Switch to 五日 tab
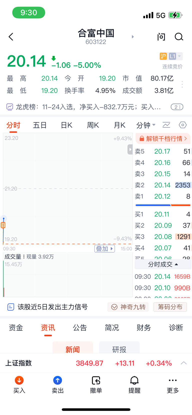The image size is (192, 415). (x=40, y=125)
